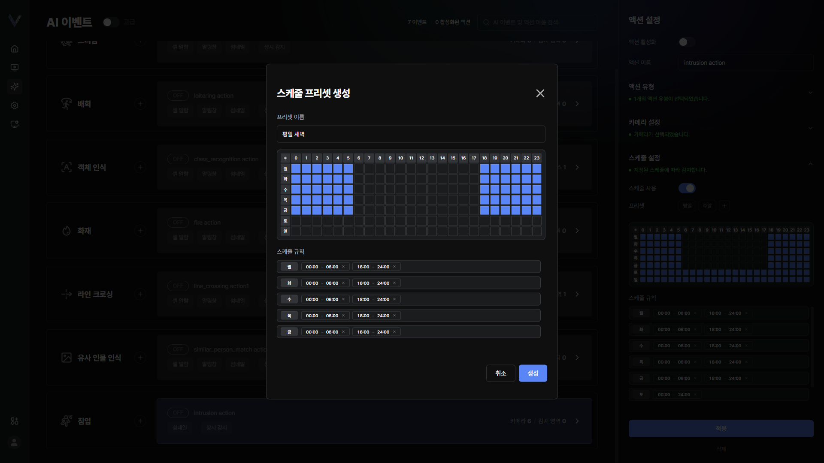Click the 취소 button
Viewport: 824px width, 463px height.
tap(500, 373)
